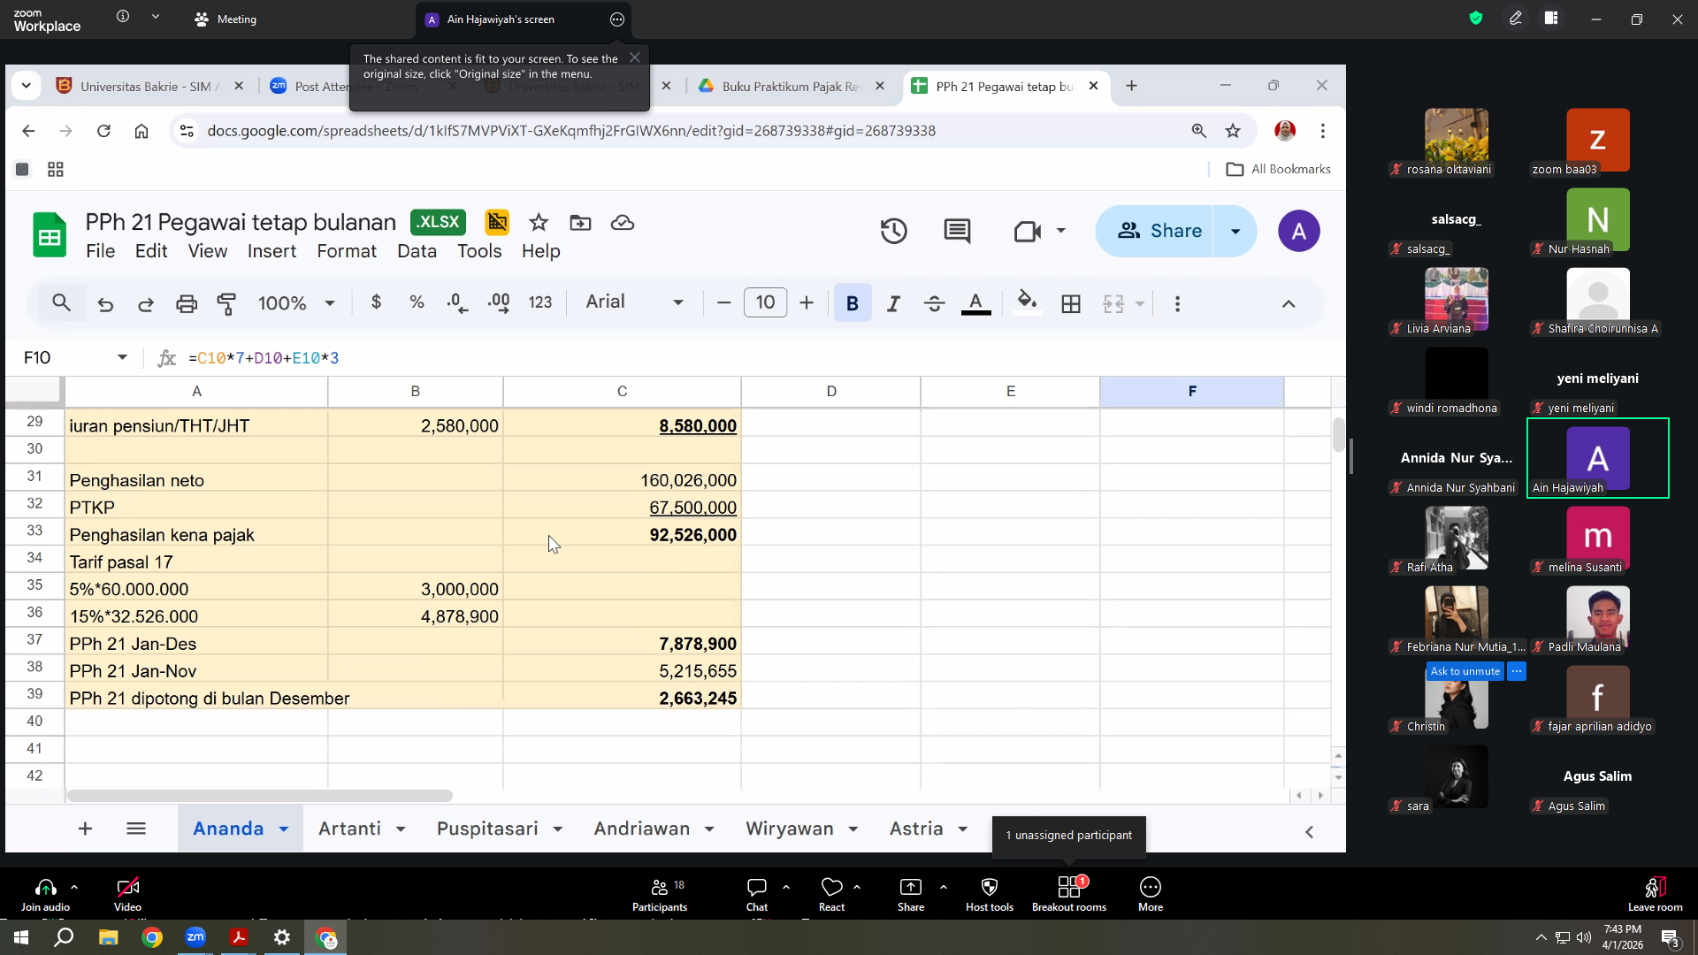Open Windows Start menu
The height and width of the screenshot is (955, 1698).
tap(21, 937)
